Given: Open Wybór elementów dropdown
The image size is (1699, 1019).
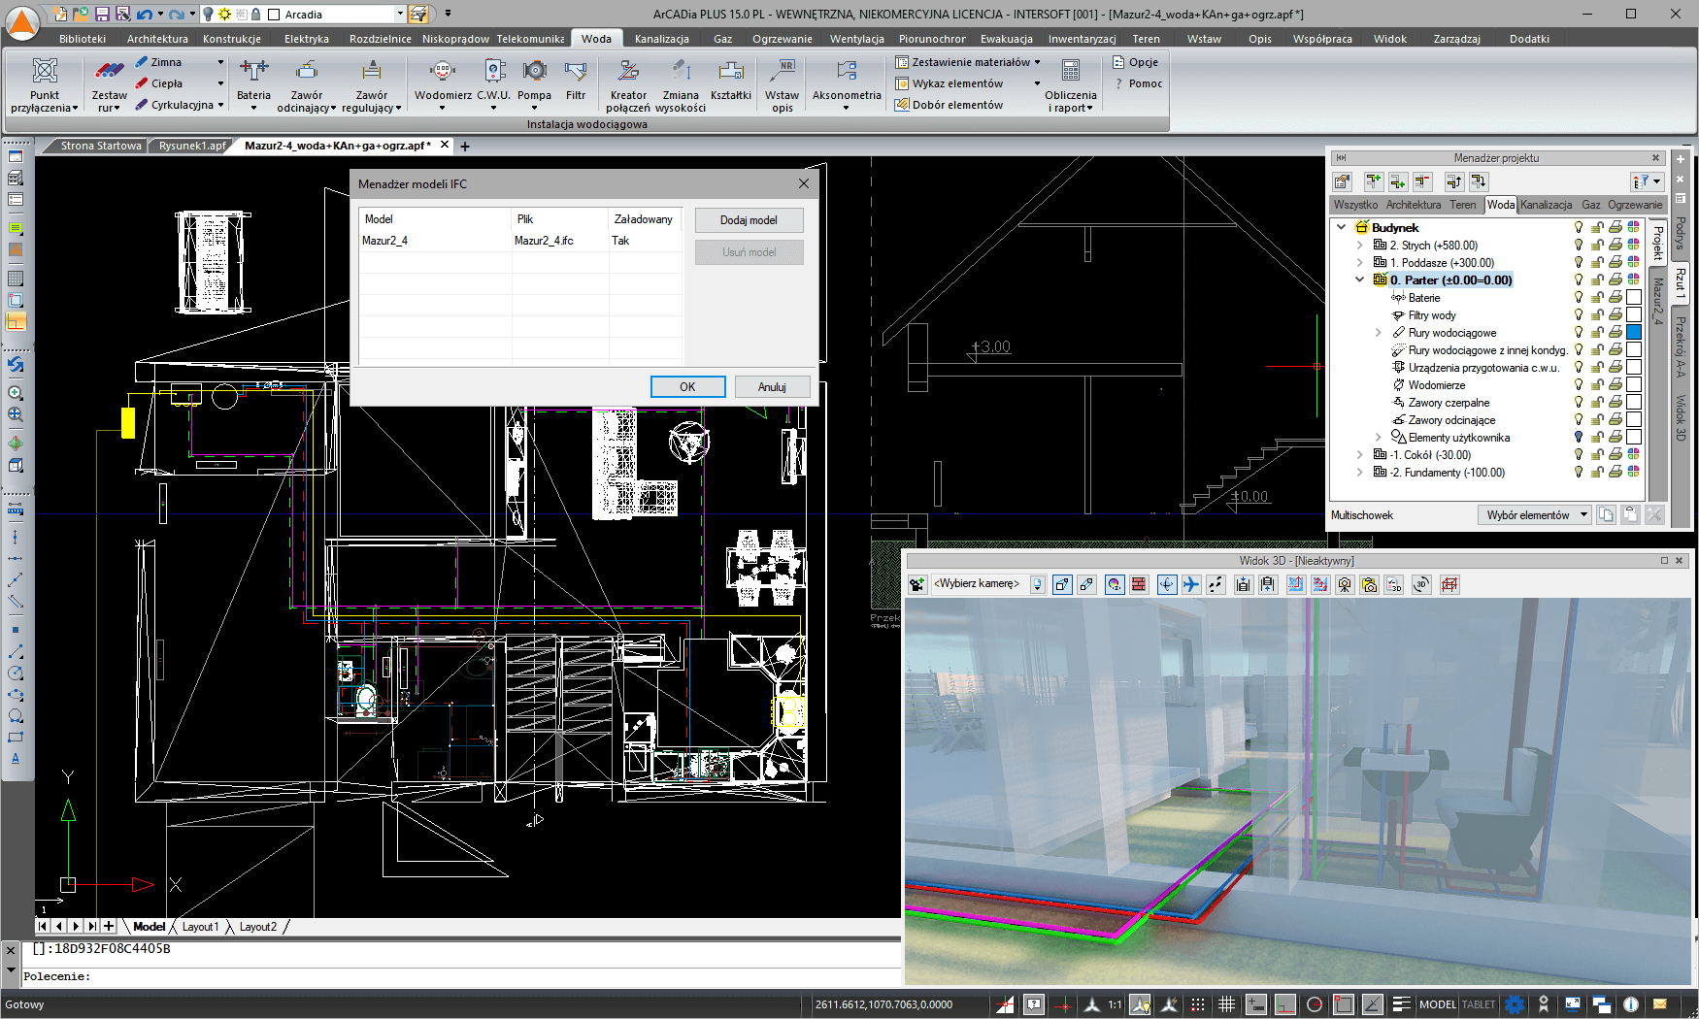Looking at the screenshot, I should point(1535,515).
